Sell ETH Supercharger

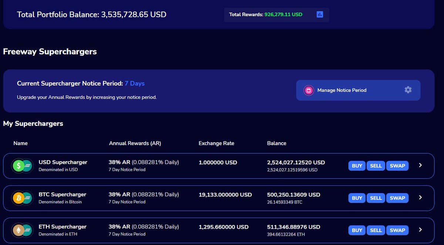tap(376, 230)
